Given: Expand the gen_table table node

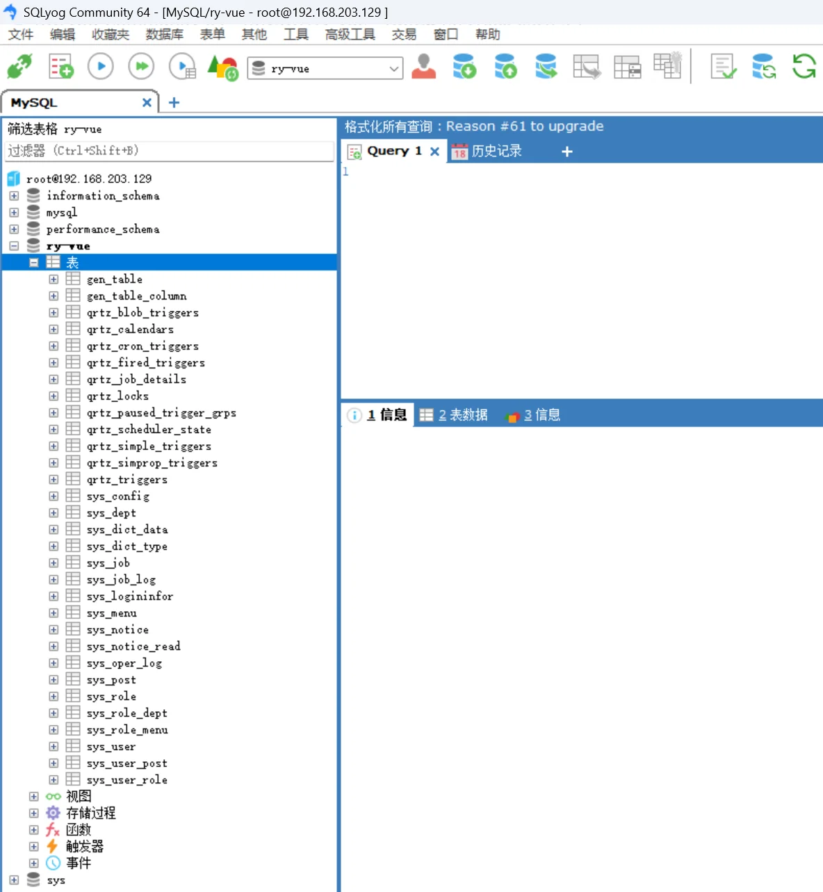Looking at the screenshot, I should (x=54, y=279).
